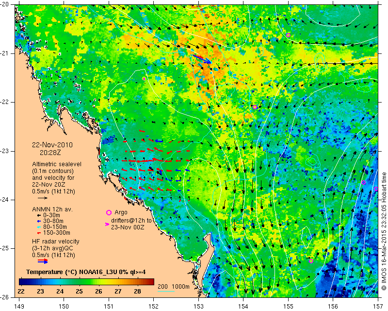Image resolution: width=388 pixels, height=311 pixels.
Task: Click the '(3-12h avg)QC' legend text
Action: (x=52, y=248)
